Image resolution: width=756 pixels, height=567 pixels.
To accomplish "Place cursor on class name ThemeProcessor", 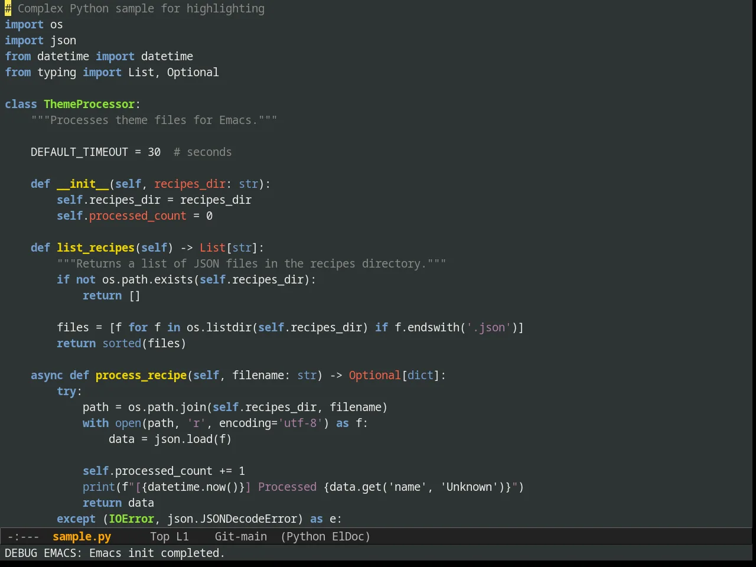I will [x=89, y=104].
